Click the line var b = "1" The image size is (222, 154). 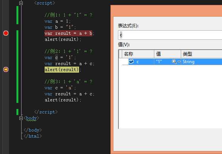[x=60, y=27]
